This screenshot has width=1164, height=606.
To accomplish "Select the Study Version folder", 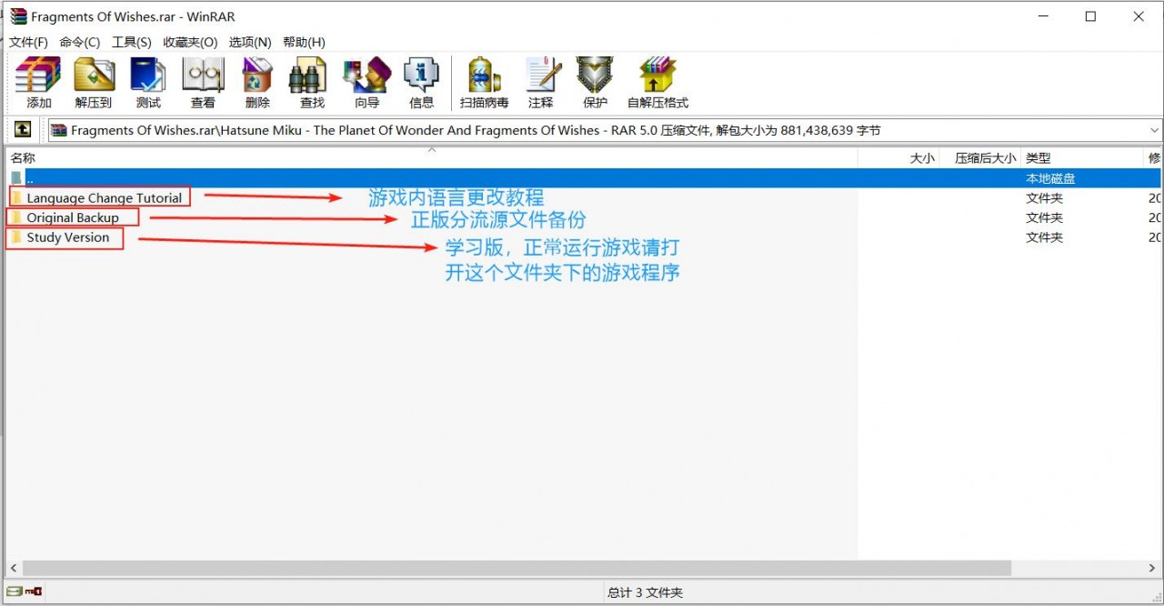I will 67,237.
